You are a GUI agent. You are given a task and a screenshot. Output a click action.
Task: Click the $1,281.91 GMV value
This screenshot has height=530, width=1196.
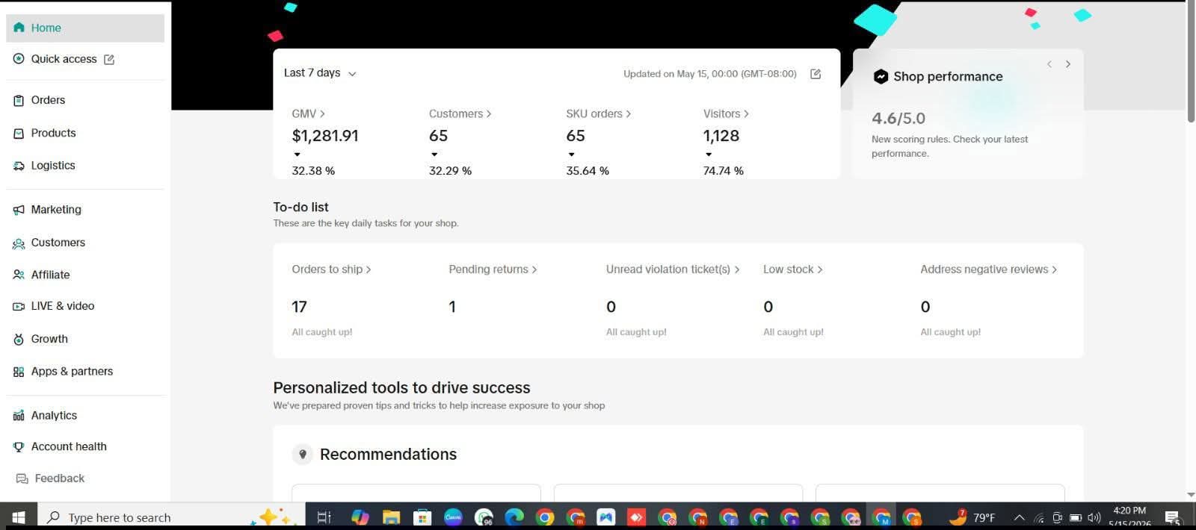pos(325,136)
